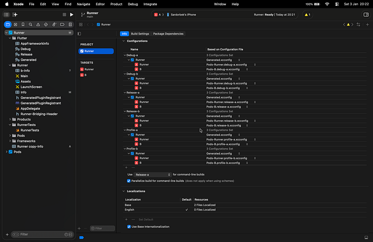Select Sardorbek's iPhone run destination
Screen dimensions: 373x242
point(182,15)
